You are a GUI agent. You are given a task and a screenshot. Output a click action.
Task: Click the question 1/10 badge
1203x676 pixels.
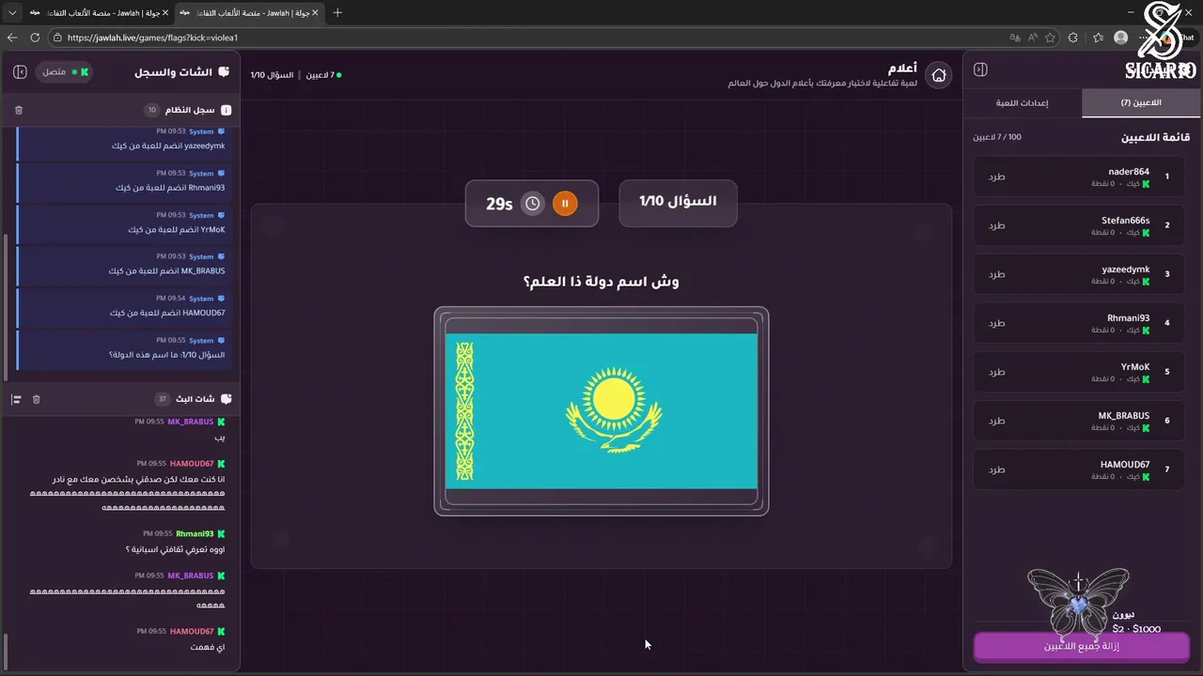click(678, 202)
